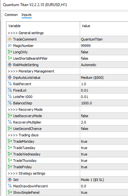
Task: Toggle the TradeMonday true value
Action: [x=104, y=141]
